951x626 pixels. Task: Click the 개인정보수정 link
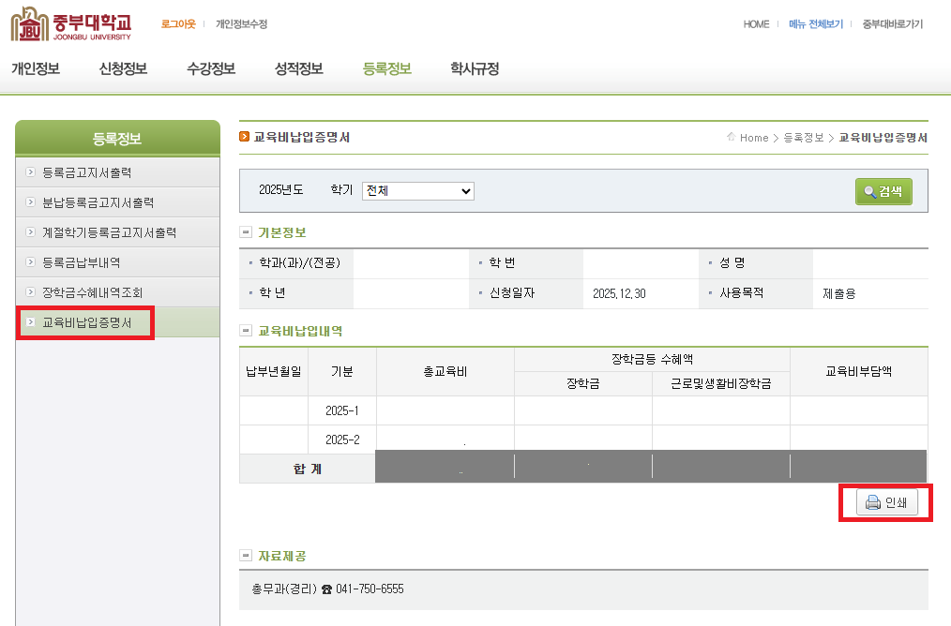tap(241, 24)
